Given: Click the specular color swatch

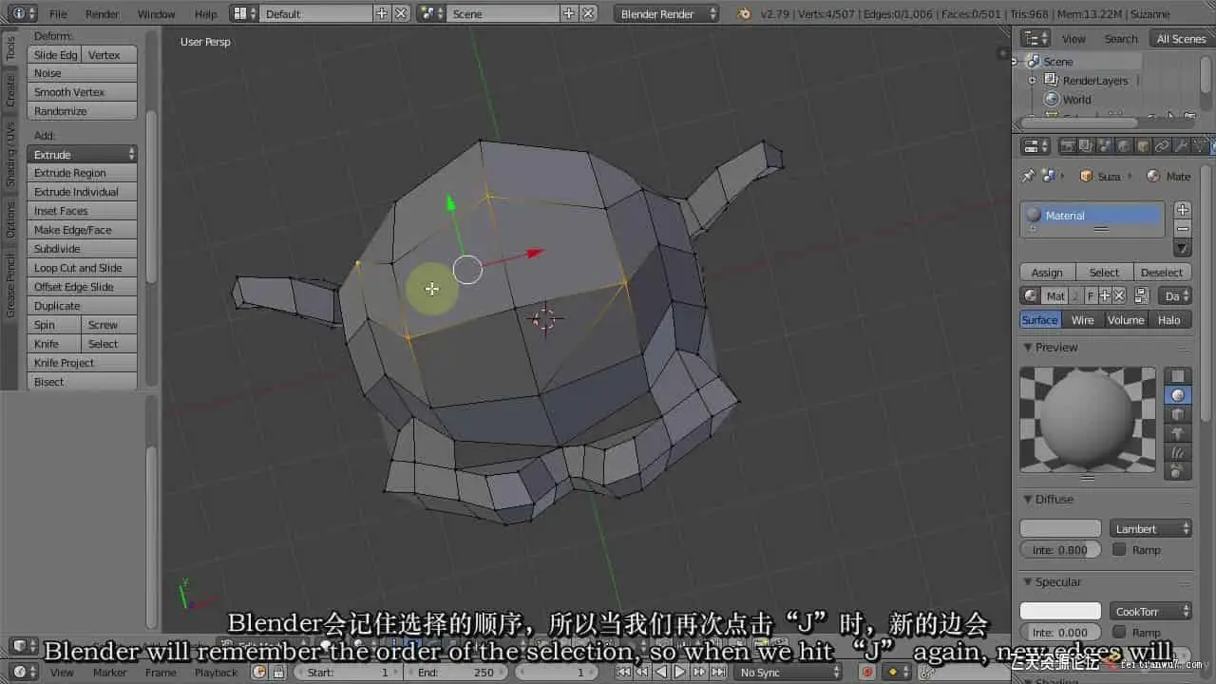Looking at the screenshot, I should coord(1060,611).
